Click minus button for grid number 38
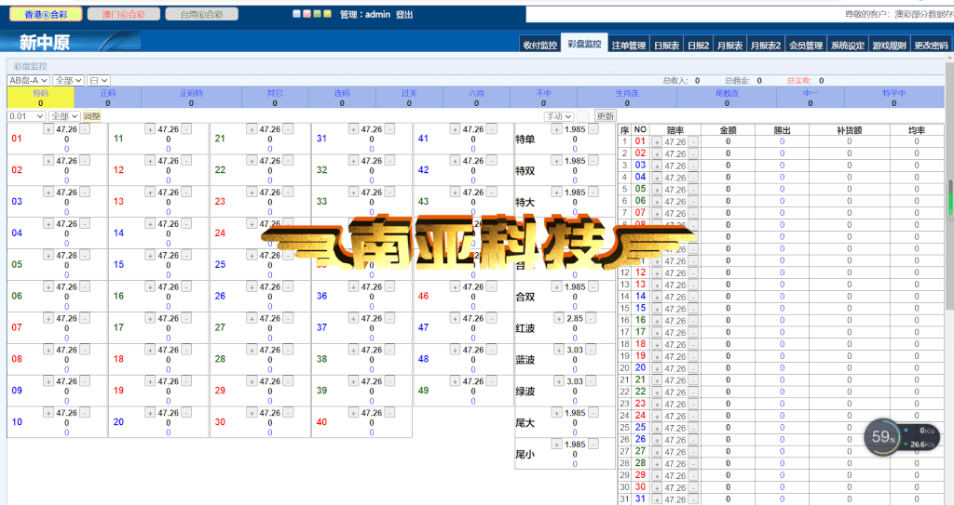This screenshot has width=954, height=505. point(389,350)
